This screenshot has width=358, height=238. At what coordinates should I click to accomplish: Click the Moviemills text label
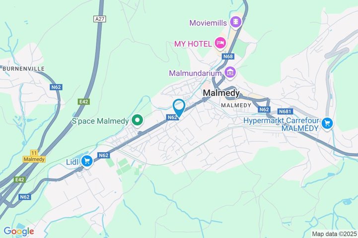[208, 23]
